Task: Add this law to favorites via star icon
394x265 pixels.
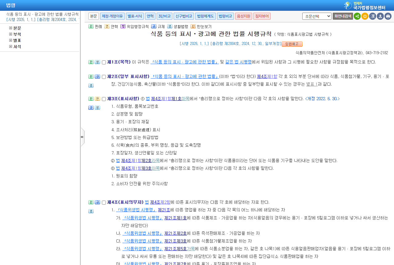Action: pos(365,16)
